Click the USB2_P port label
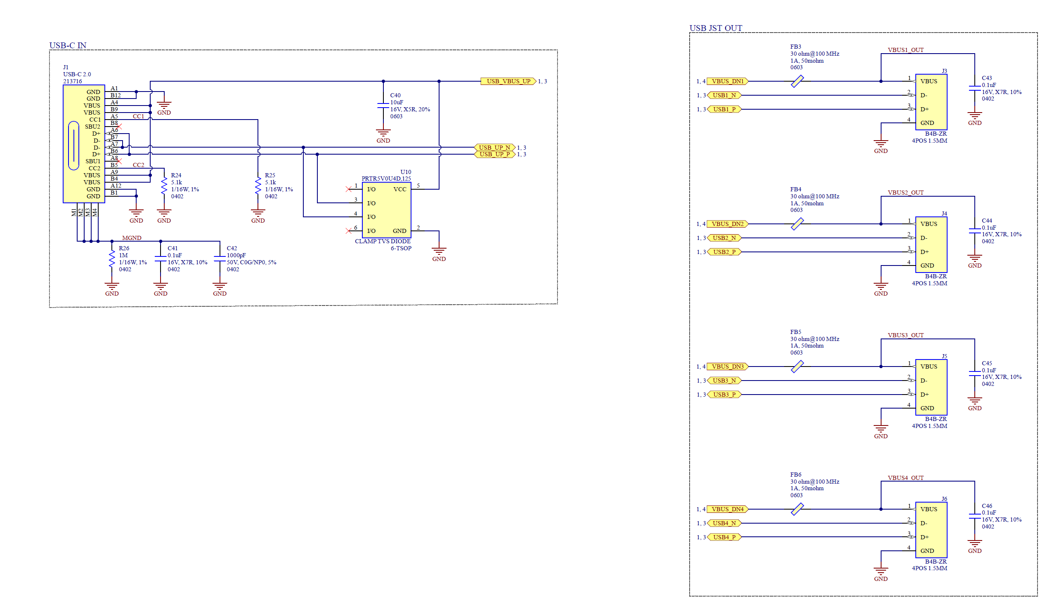The image size is (1047, 611). 724,252
